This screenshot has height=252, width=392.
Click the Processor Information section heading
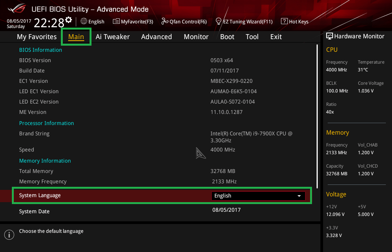point(46,123)
